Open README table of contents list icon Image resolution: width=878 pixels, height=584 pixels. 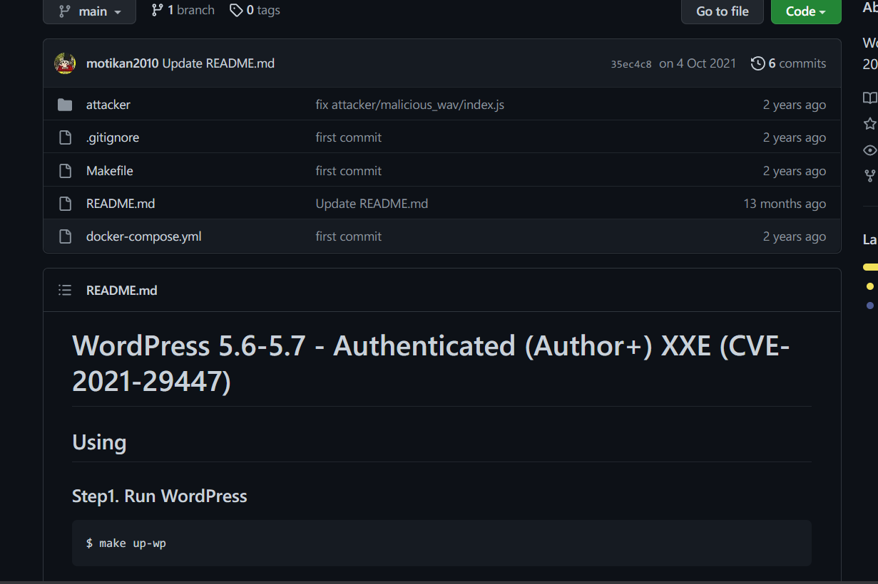pyautogui.click(x=65, y=290)
